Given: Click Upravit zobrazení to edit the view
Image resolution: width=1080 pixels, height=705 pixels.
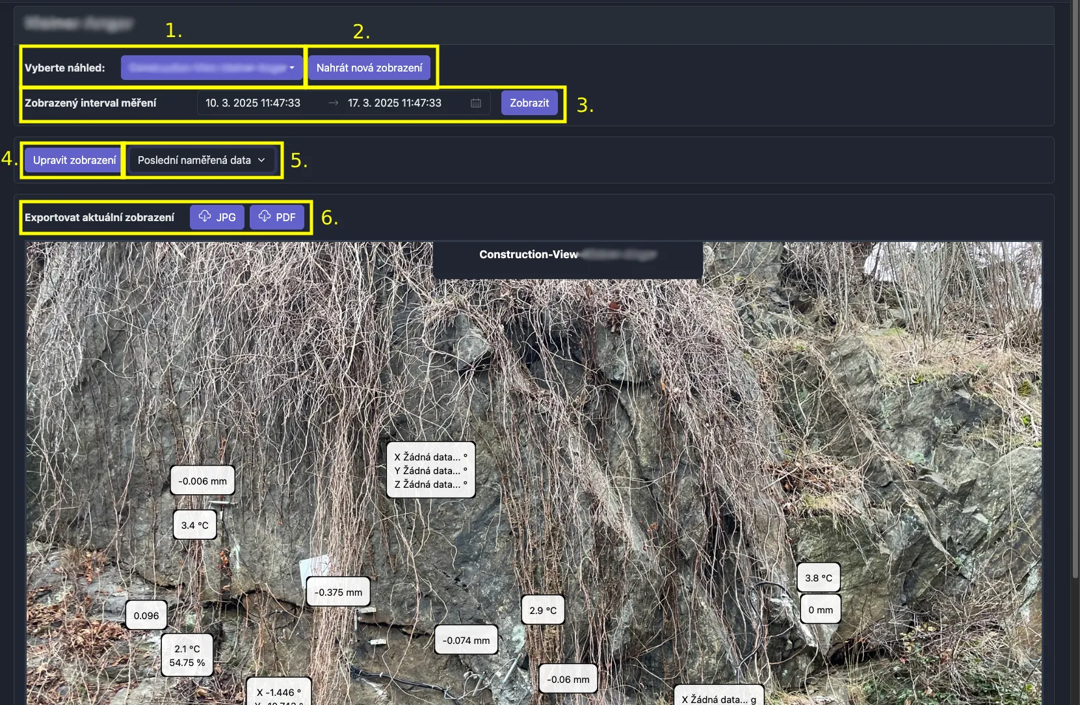Looking at the screenshot, I should [x=74, y=160].
